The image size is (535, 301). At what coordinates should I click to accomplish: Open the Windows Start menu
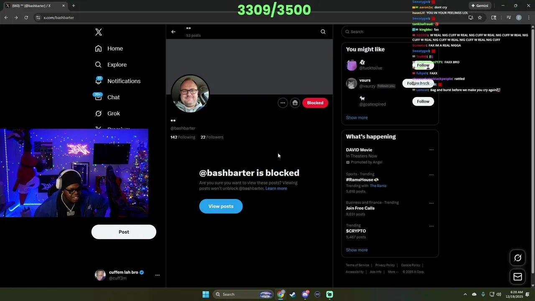point(206,294)
